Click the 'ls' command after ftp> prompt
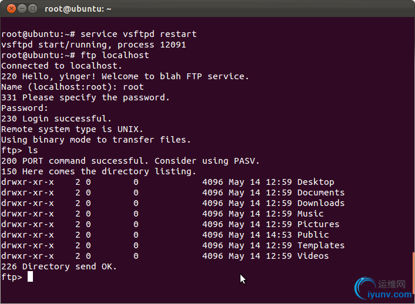Screen dimensions: 415x304 [33, 150]
